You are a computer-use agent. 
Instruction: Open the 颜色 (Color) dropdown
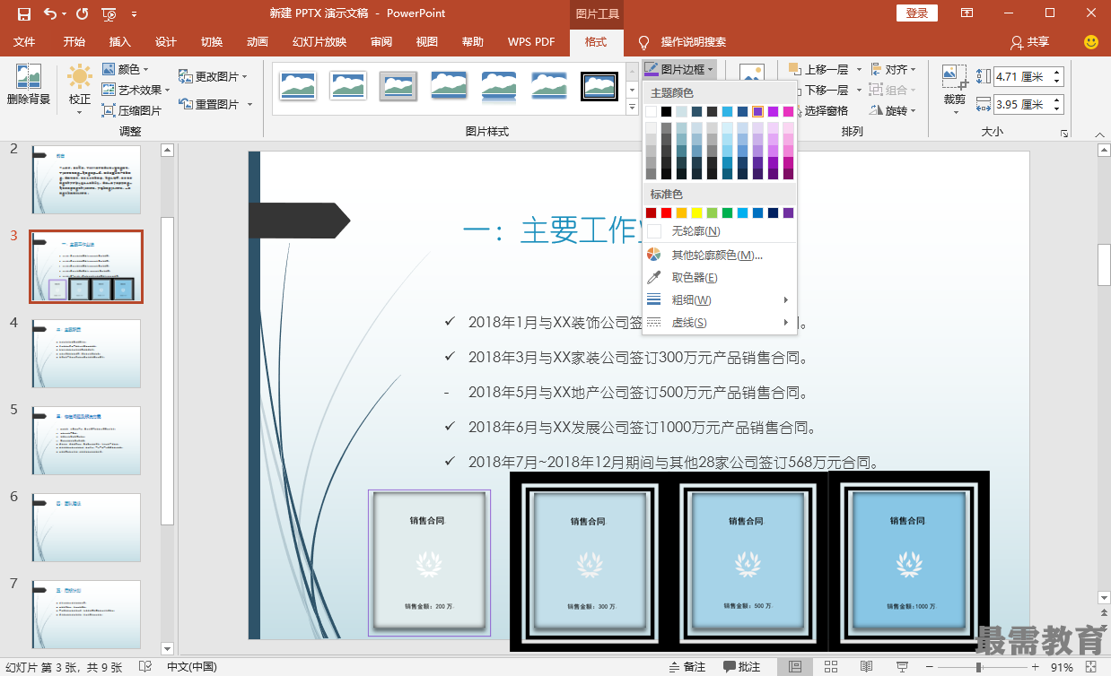[x=125, y=69]
